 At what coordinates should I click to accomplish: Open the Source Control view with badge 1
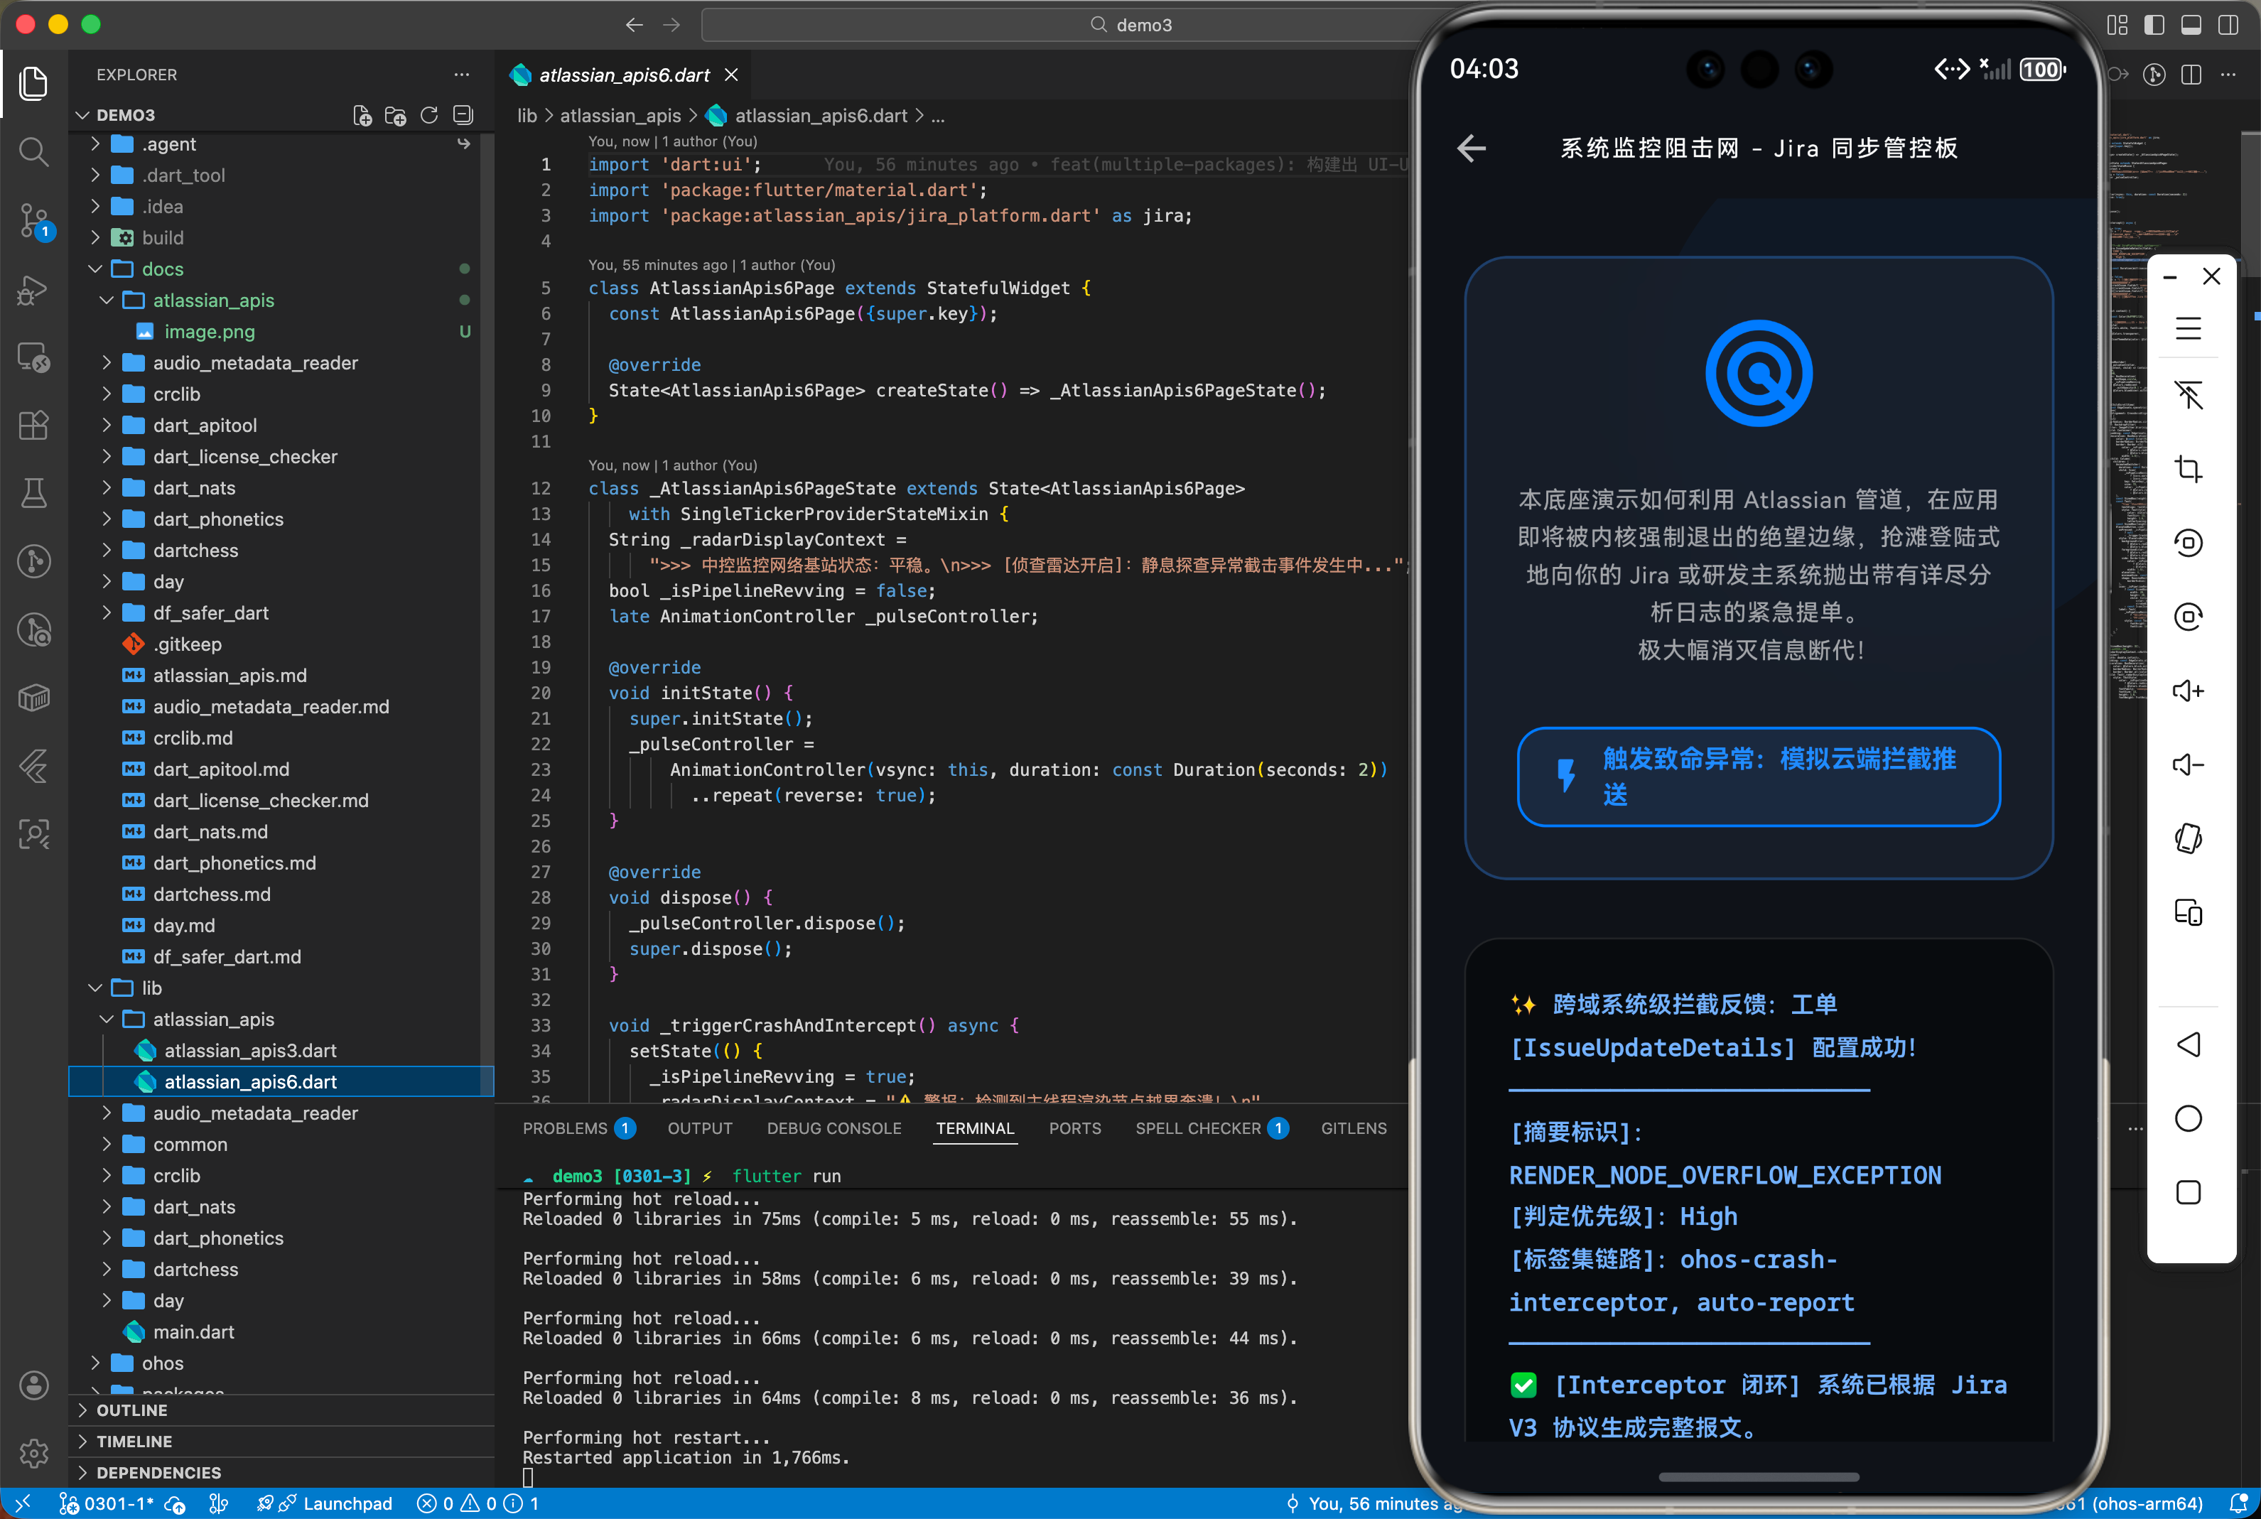(x=34, y=221)
